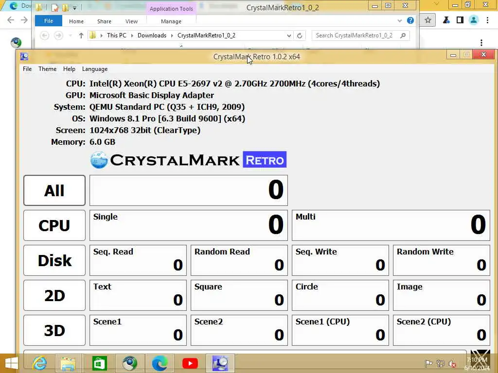Select the Seq. Read score box
The height and width of the screenshot is (373, 498).
pyautogui.click(x=138, y=260)
